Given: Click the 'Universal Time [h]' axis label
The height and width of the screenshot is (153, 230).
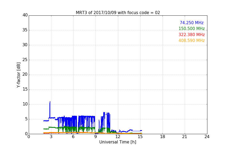Looking at the screenshot, I should 118,142.
